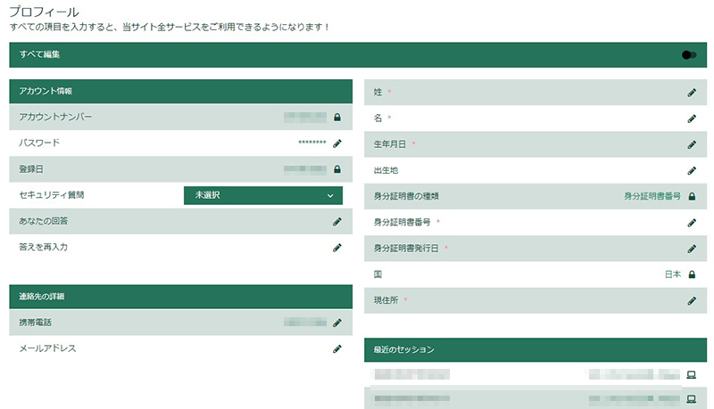
Task: Click the プロフィール page title
Action: [x=44, y=12]
